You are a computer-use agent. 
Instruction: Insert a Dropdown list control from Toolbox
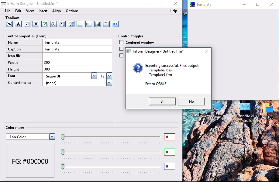point(71,24)
